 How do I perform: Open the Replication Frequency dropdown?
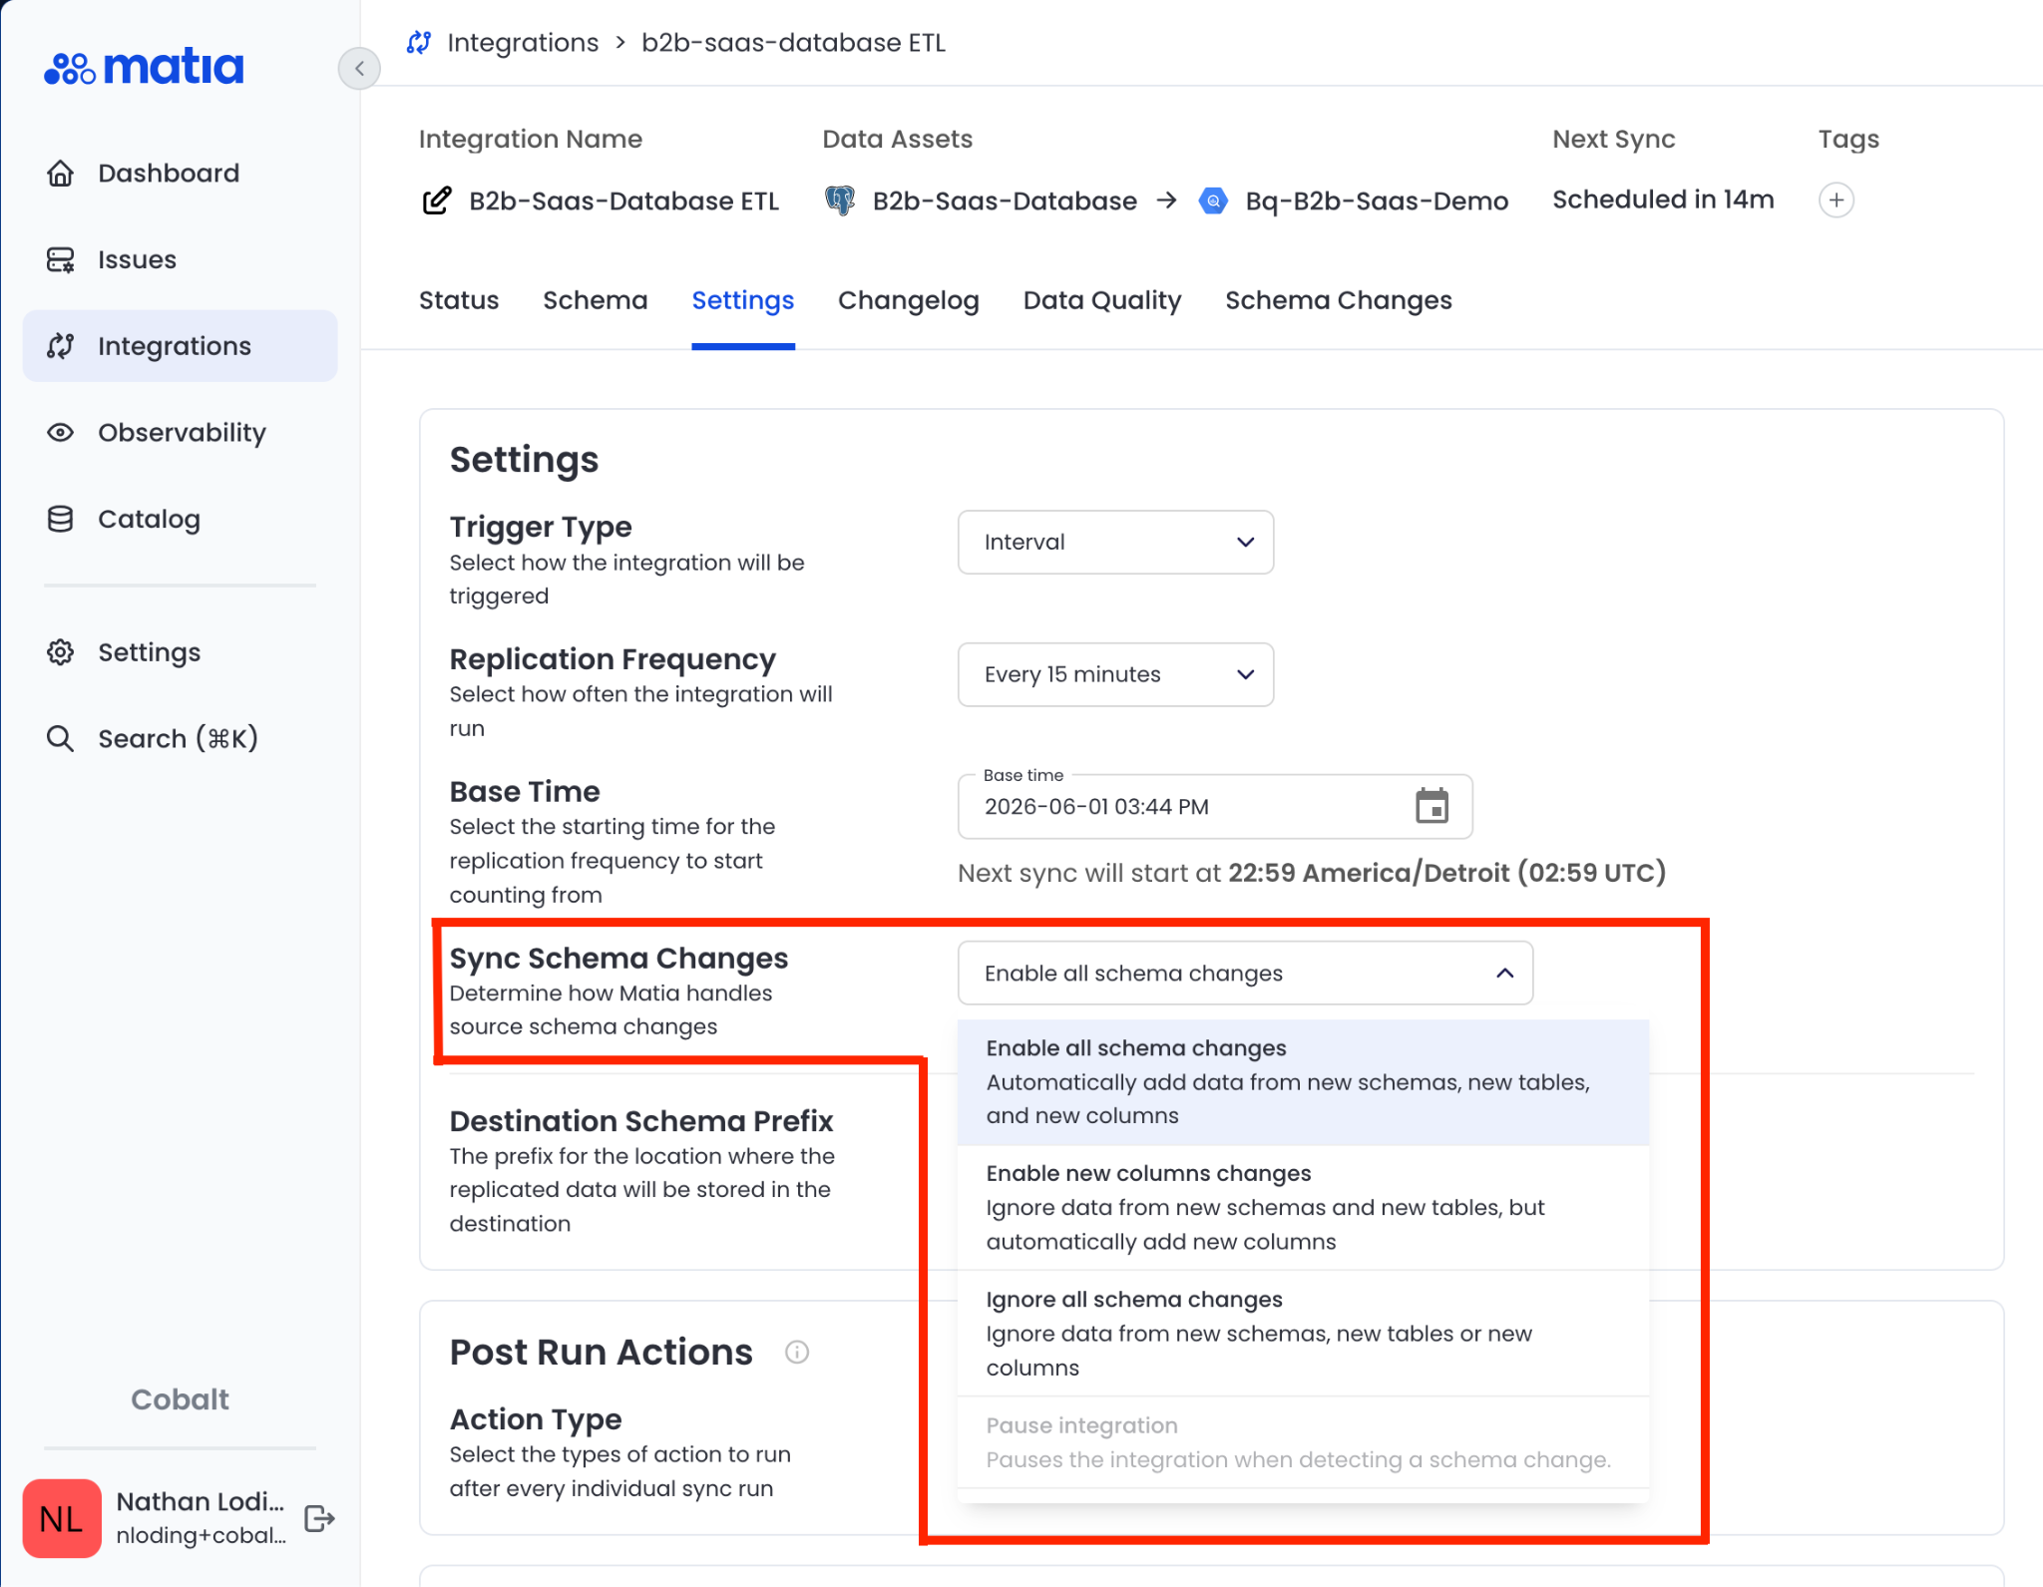tap(1115, 675)
